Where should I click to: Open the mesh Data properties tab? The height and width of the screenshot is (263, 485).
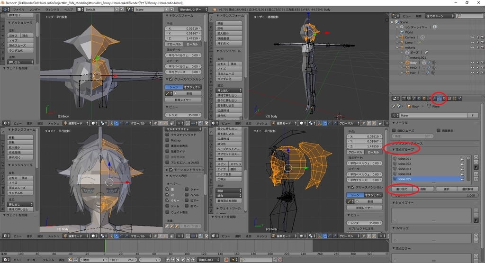(x=439, y=99)
